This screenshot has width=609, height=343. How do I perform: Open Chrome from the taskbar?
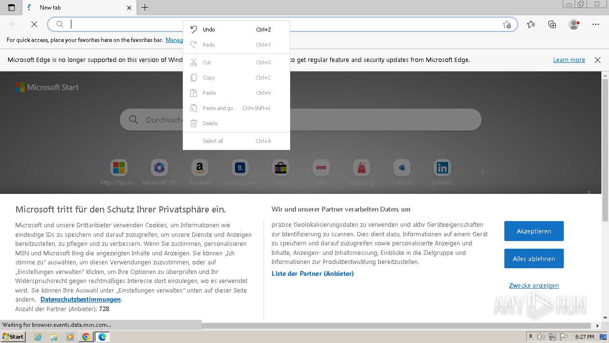(86, 337)
